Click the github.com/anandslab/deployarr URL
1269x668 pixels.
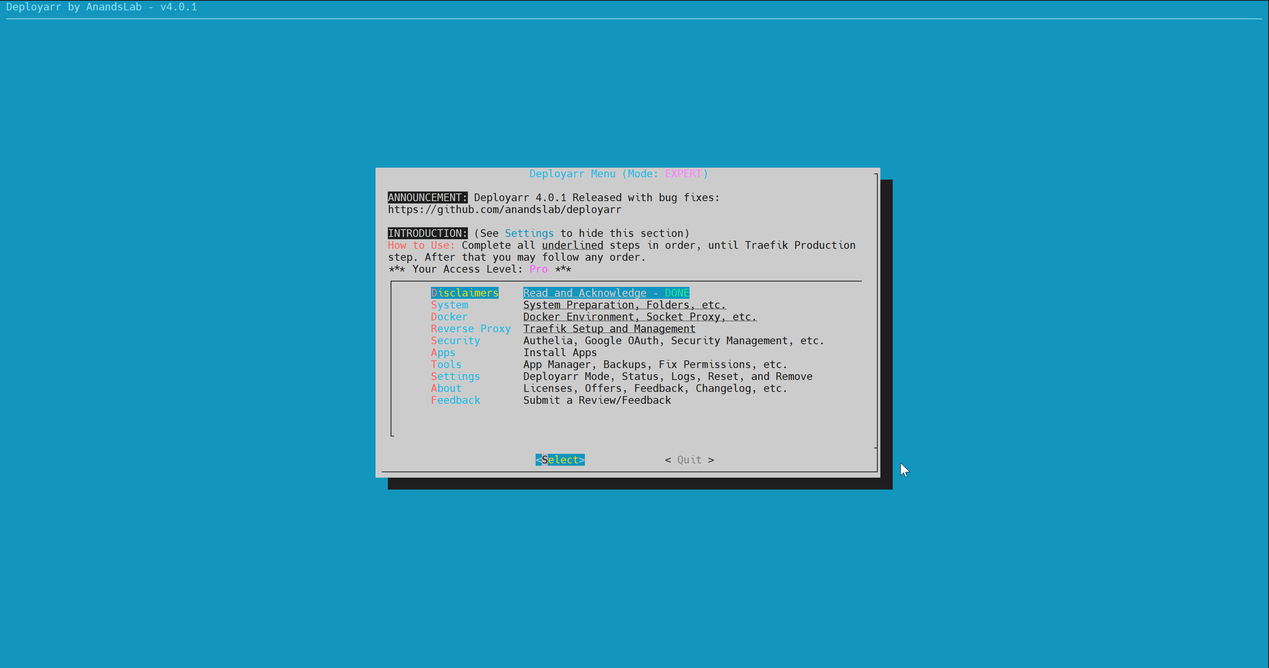coord(504,210)
